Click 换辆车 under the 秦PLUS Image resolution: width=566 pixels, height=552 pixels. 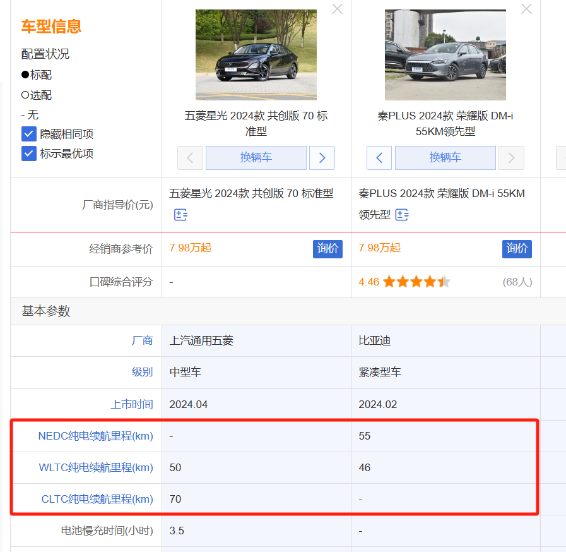(445, 158)
